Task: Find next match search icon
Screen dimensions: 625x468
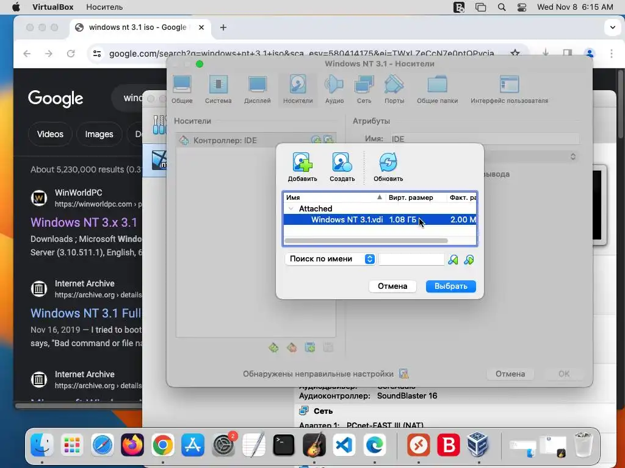Action: 469,260
